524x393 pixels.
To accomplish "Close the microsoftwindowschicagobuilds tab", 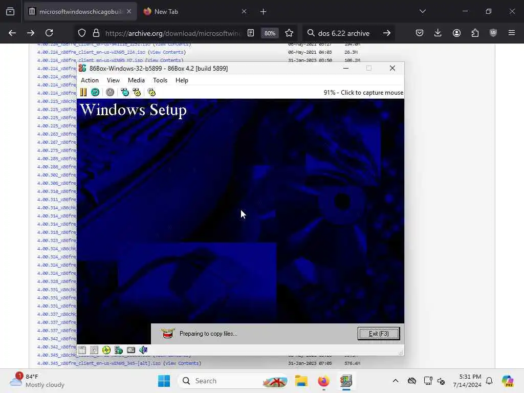I will click(129, 12).
